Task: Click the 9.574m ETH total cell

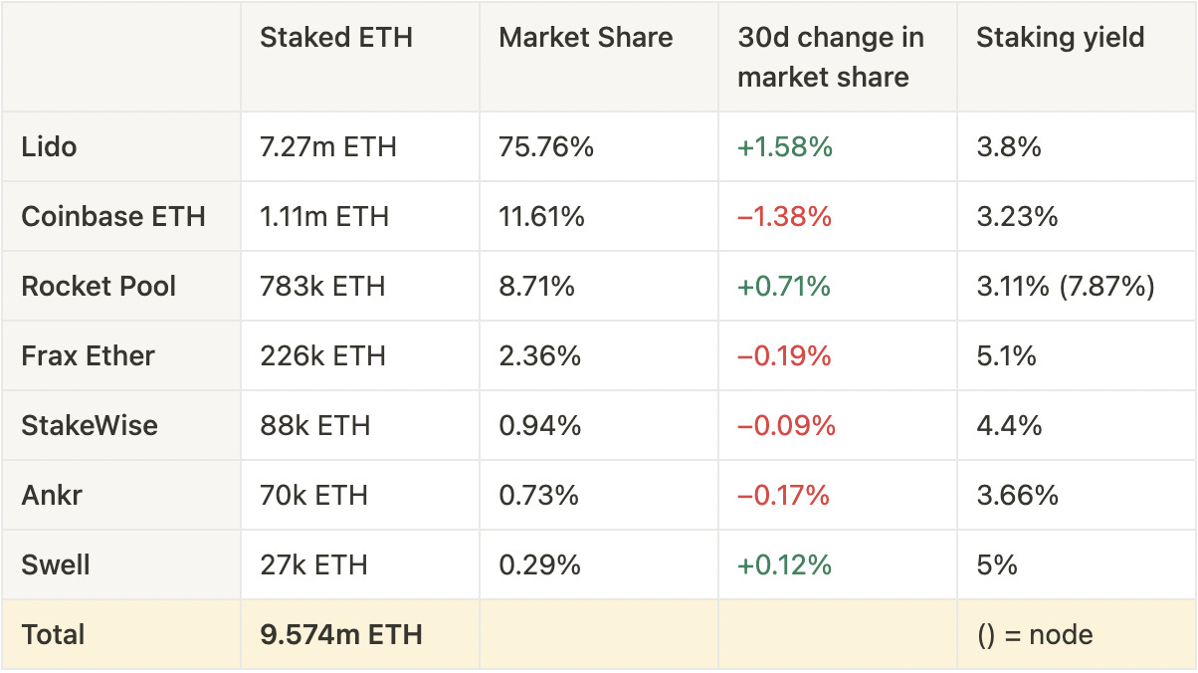Action: (340, 635)
